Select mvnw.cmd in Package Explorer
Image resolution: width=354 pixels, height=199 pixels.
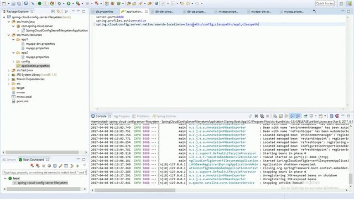pos(24,97)
